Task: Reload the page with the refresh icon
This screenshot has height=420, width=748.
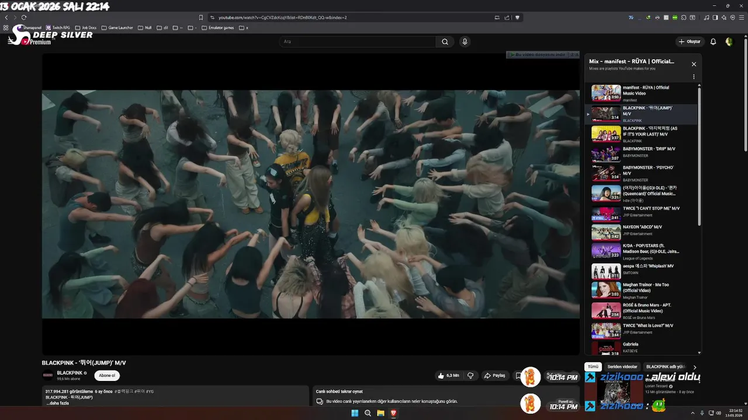Action: pos(24,17)
